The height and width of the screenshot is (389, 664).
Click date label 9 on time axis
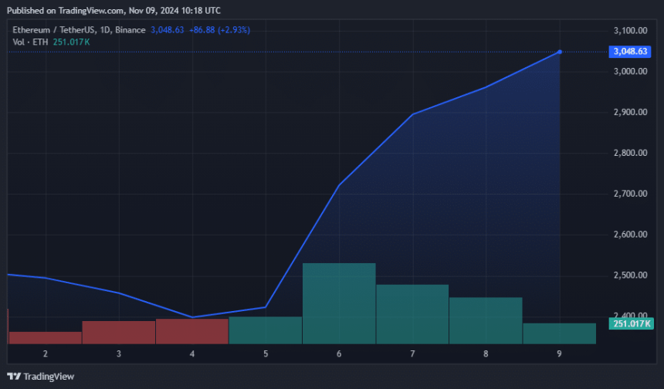point(559,353)
